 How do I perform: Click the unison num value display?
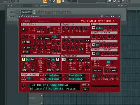point(94,76)
